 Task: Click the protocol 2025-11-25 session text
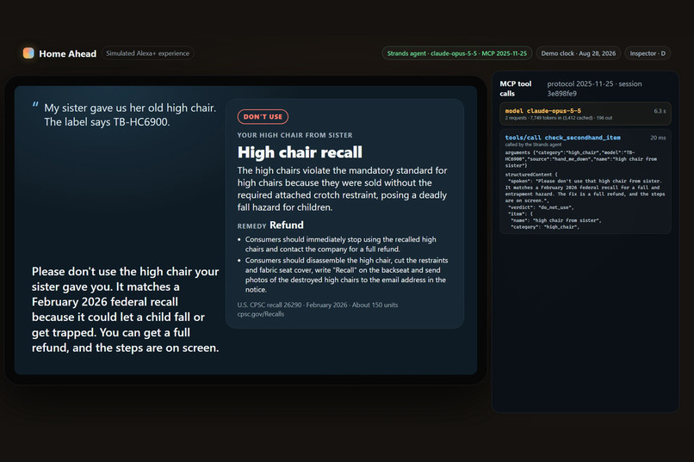(x=594, y=89)
